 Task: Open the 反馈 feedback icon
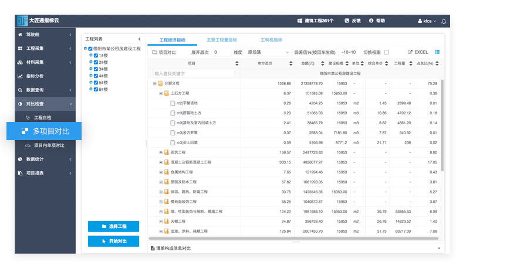click(x=347, y=21)
